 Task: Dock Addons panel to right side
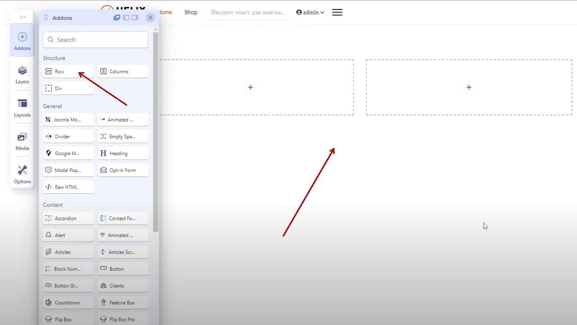click(x=134, y=18)
